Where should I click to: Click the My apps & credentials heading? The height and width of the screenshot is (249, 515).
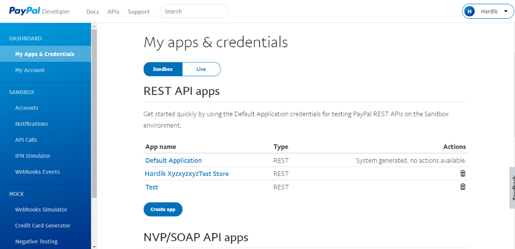(216, 43)
